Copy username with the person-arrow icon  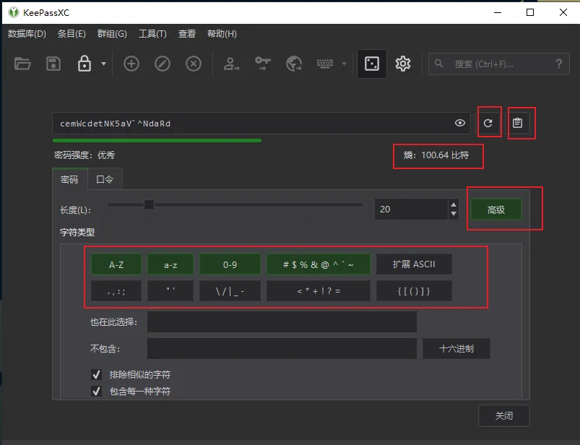tap(232, 64)
